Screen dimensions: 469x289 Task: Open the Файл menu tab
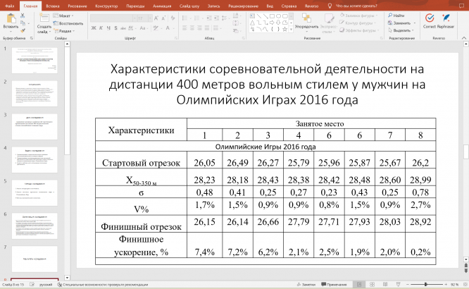point(10,6)
